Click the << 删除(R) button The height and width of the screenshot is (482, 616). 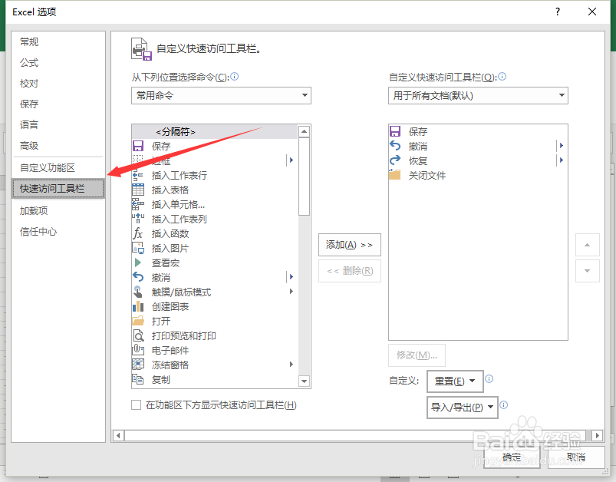[x=349, y=271]
